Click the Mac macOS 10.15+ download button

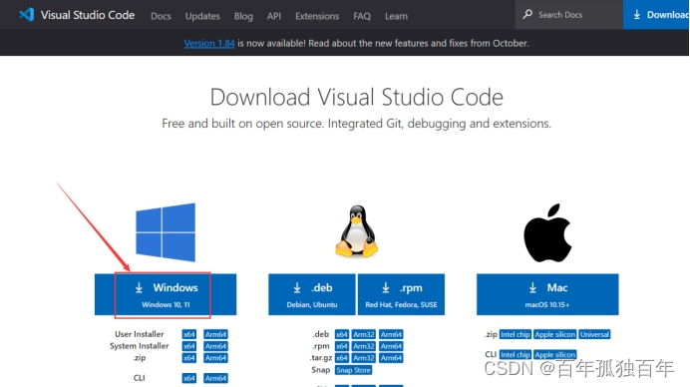[x=547, y=294]
